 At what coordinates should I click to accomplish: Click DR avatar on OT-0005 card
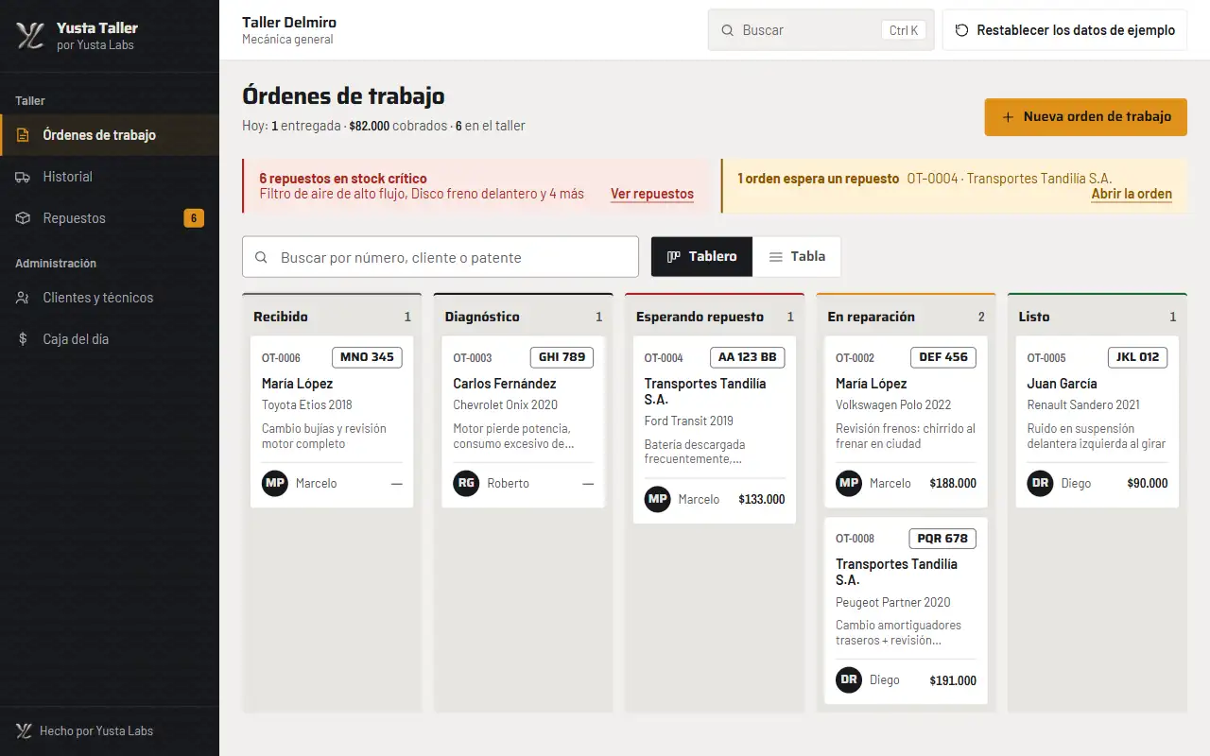coord(1041,483)
